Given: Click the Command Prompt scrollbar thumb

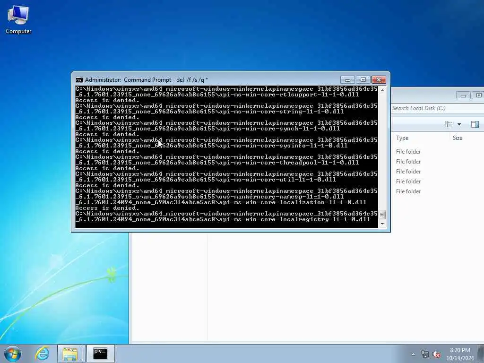Looking at the screenshot, I should click(x=382, y=215).
